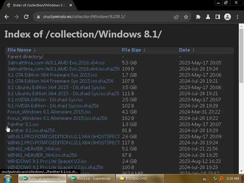Download WINDOWS 8.1 Pro Lite SpaceX V2 iso
244x183 pixels.
47,161
